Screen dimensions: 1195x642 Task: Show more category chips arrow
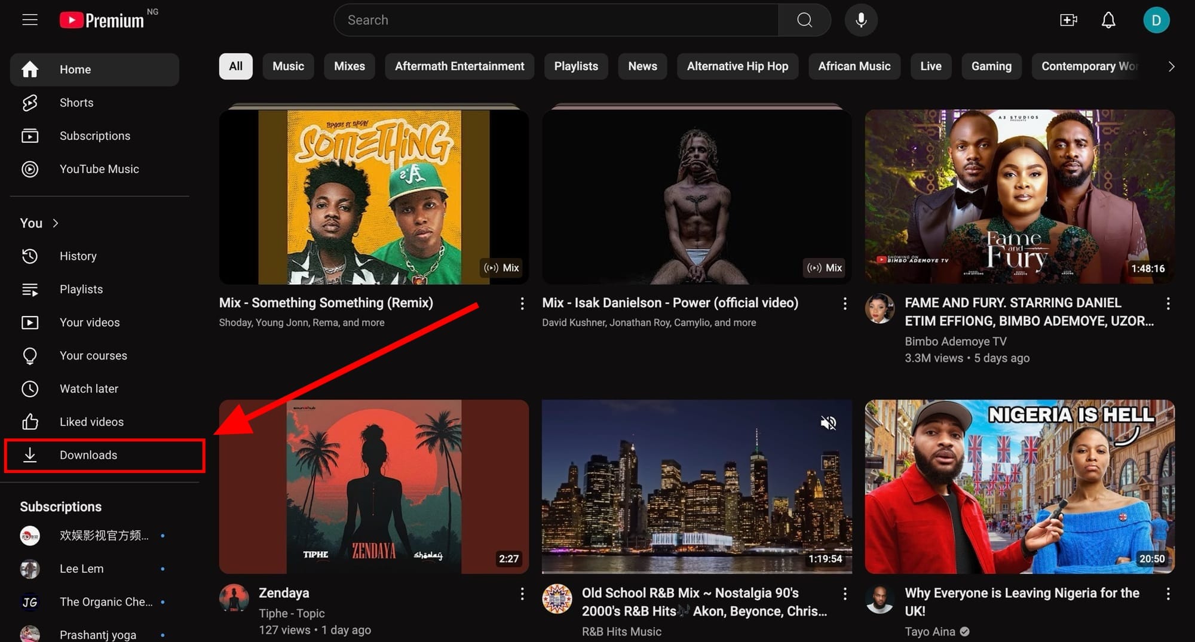coord(1171,66)
